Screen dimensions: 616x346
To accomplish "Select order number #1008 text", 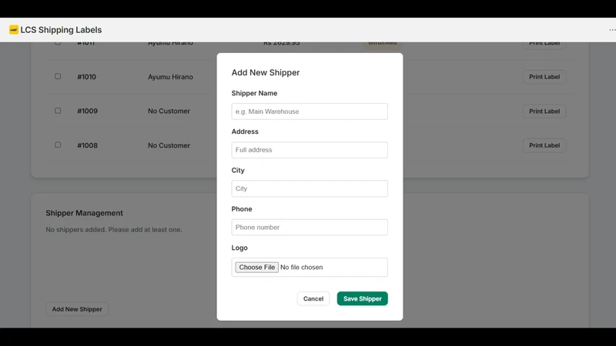I will [x=87, y=145].
